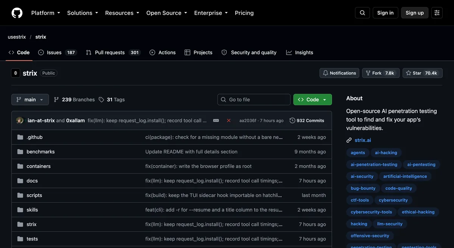Open the Projects tab
Screen dimensions: 454x248
198,53
